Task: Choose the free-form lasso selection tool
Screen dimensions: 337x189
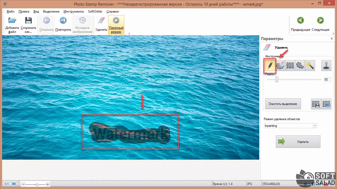Action: coord(300,65)
